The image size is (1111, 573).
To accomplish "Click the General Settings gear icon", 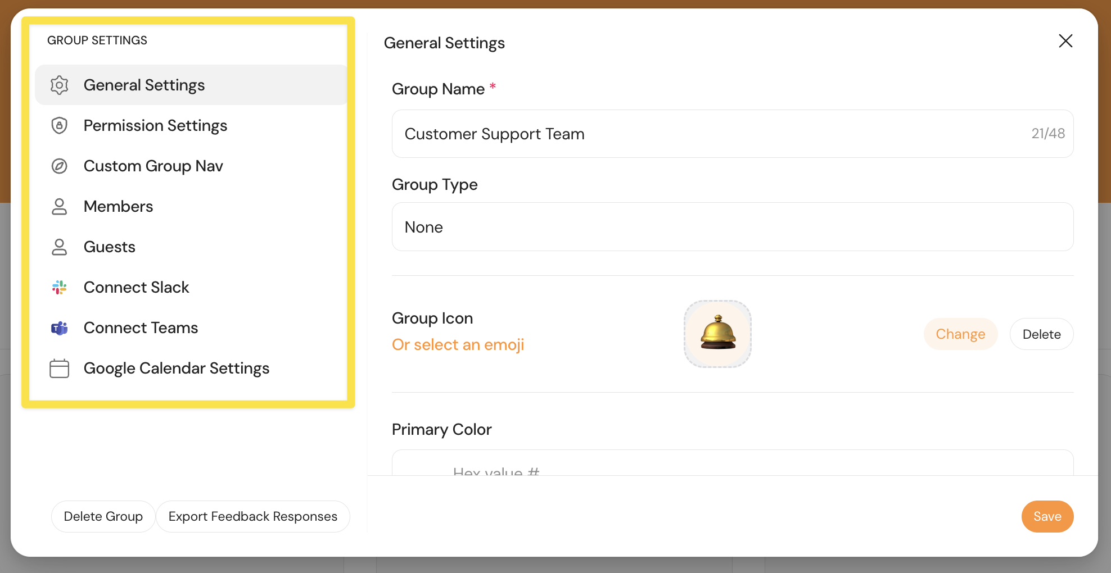I will [59, 85].
